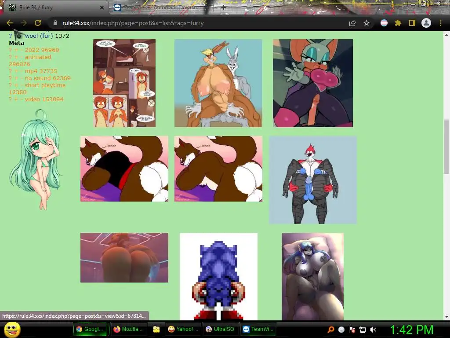The image size is (450, 338).
Task: Reload the page with the refresh icon
Action: [38, 23]
